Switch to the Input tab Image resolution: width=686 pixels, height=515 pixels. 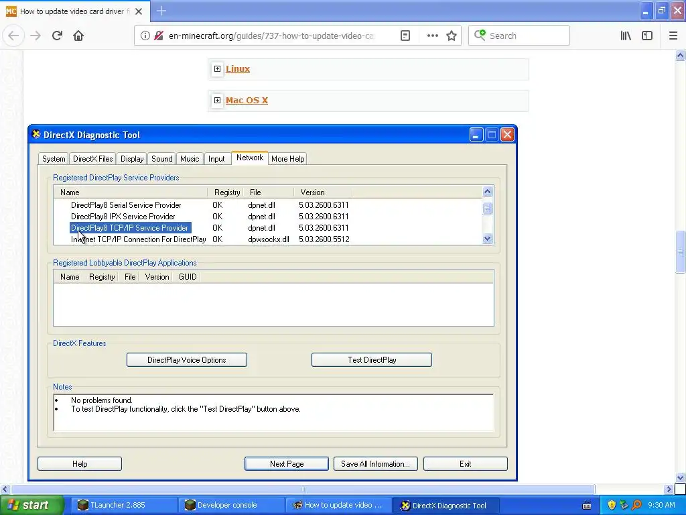[216, 158]
